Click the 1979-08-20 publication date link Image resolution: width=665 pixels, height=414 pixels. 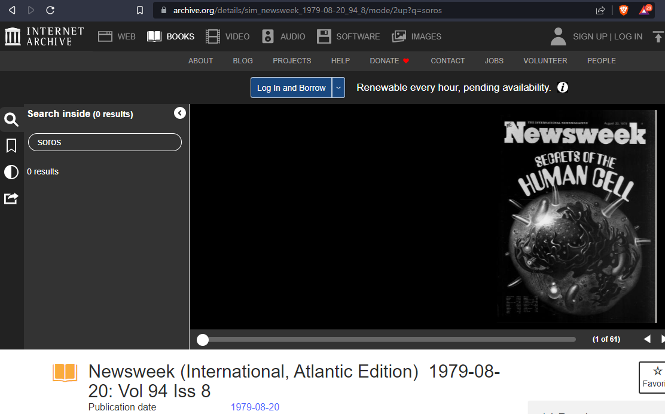tap(255, 407)
